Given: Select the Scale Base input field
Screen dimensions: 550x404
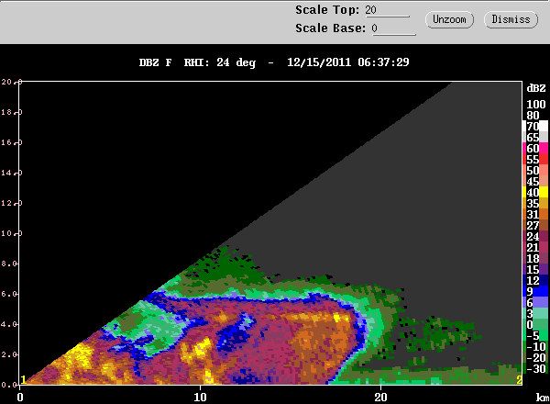Looking at the screenshot, I should tap(393, 28).
